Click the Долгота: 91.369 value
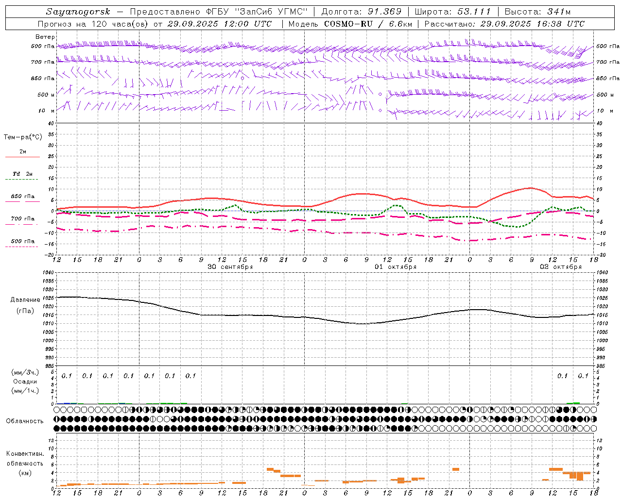622x497 pixels. click(x=362, y=12)
